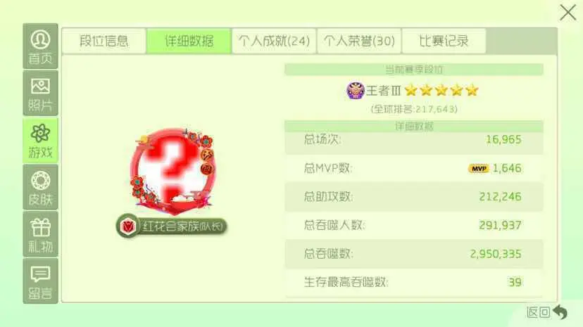Open the 个人荣誉(30) tab
The image size is (583, 327).
pyautogui.click(x=359, y=41)
